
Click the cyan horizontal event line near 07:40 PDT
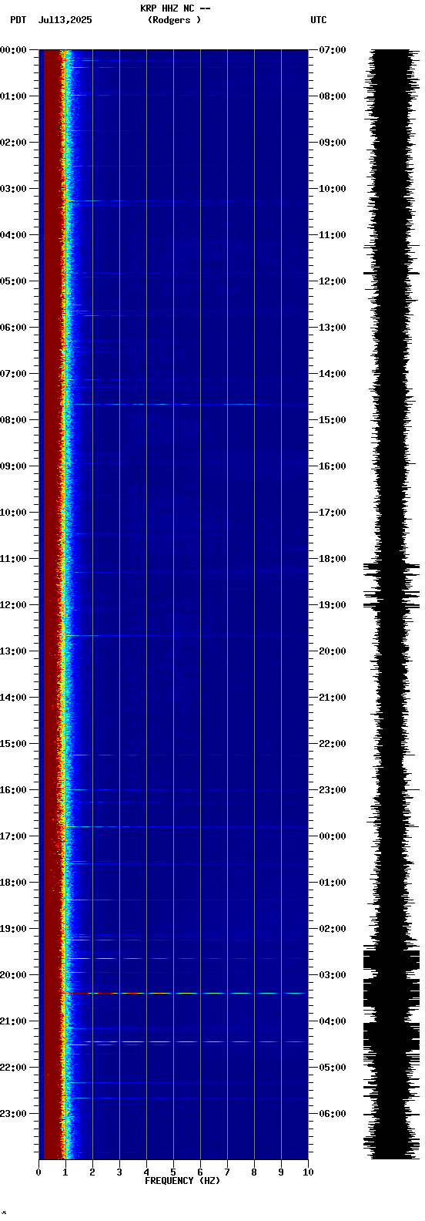[x=185, y=404]
